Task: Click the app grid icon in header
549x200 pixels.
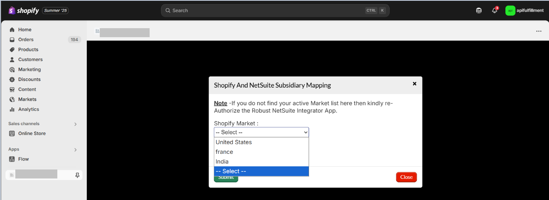Action: point(97,31)
